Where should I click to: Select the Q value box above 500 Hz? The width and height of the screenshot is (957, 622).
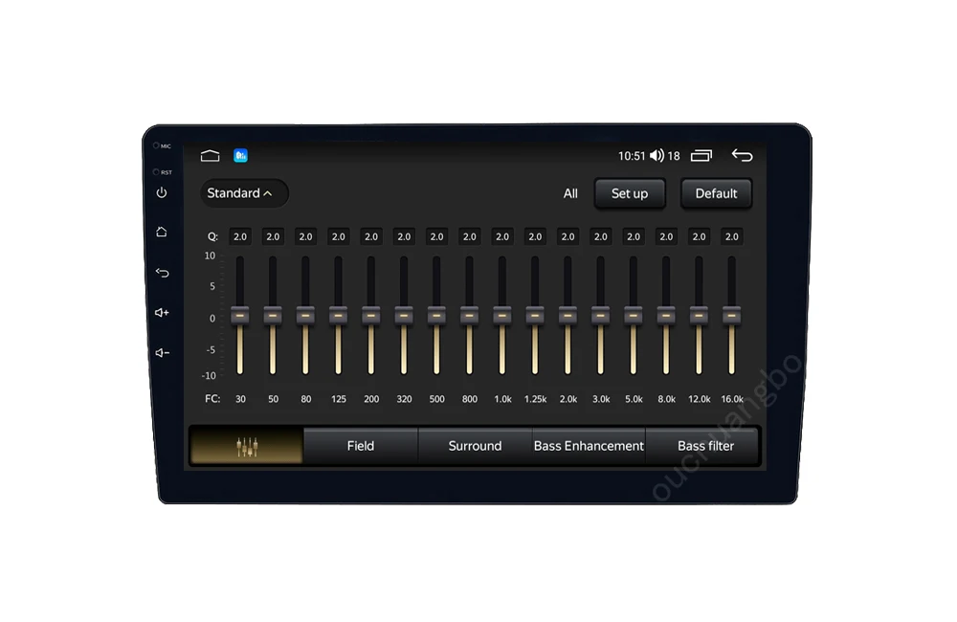pos(436,236)
